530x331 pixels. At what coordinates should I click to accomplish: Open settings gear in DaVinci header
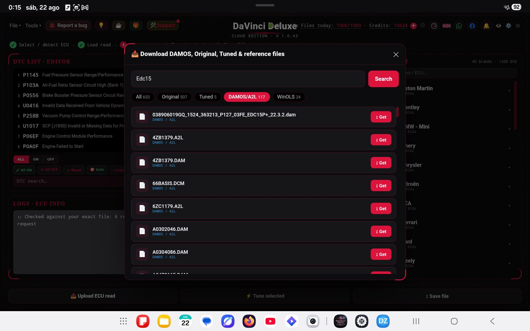click(508, 25)
